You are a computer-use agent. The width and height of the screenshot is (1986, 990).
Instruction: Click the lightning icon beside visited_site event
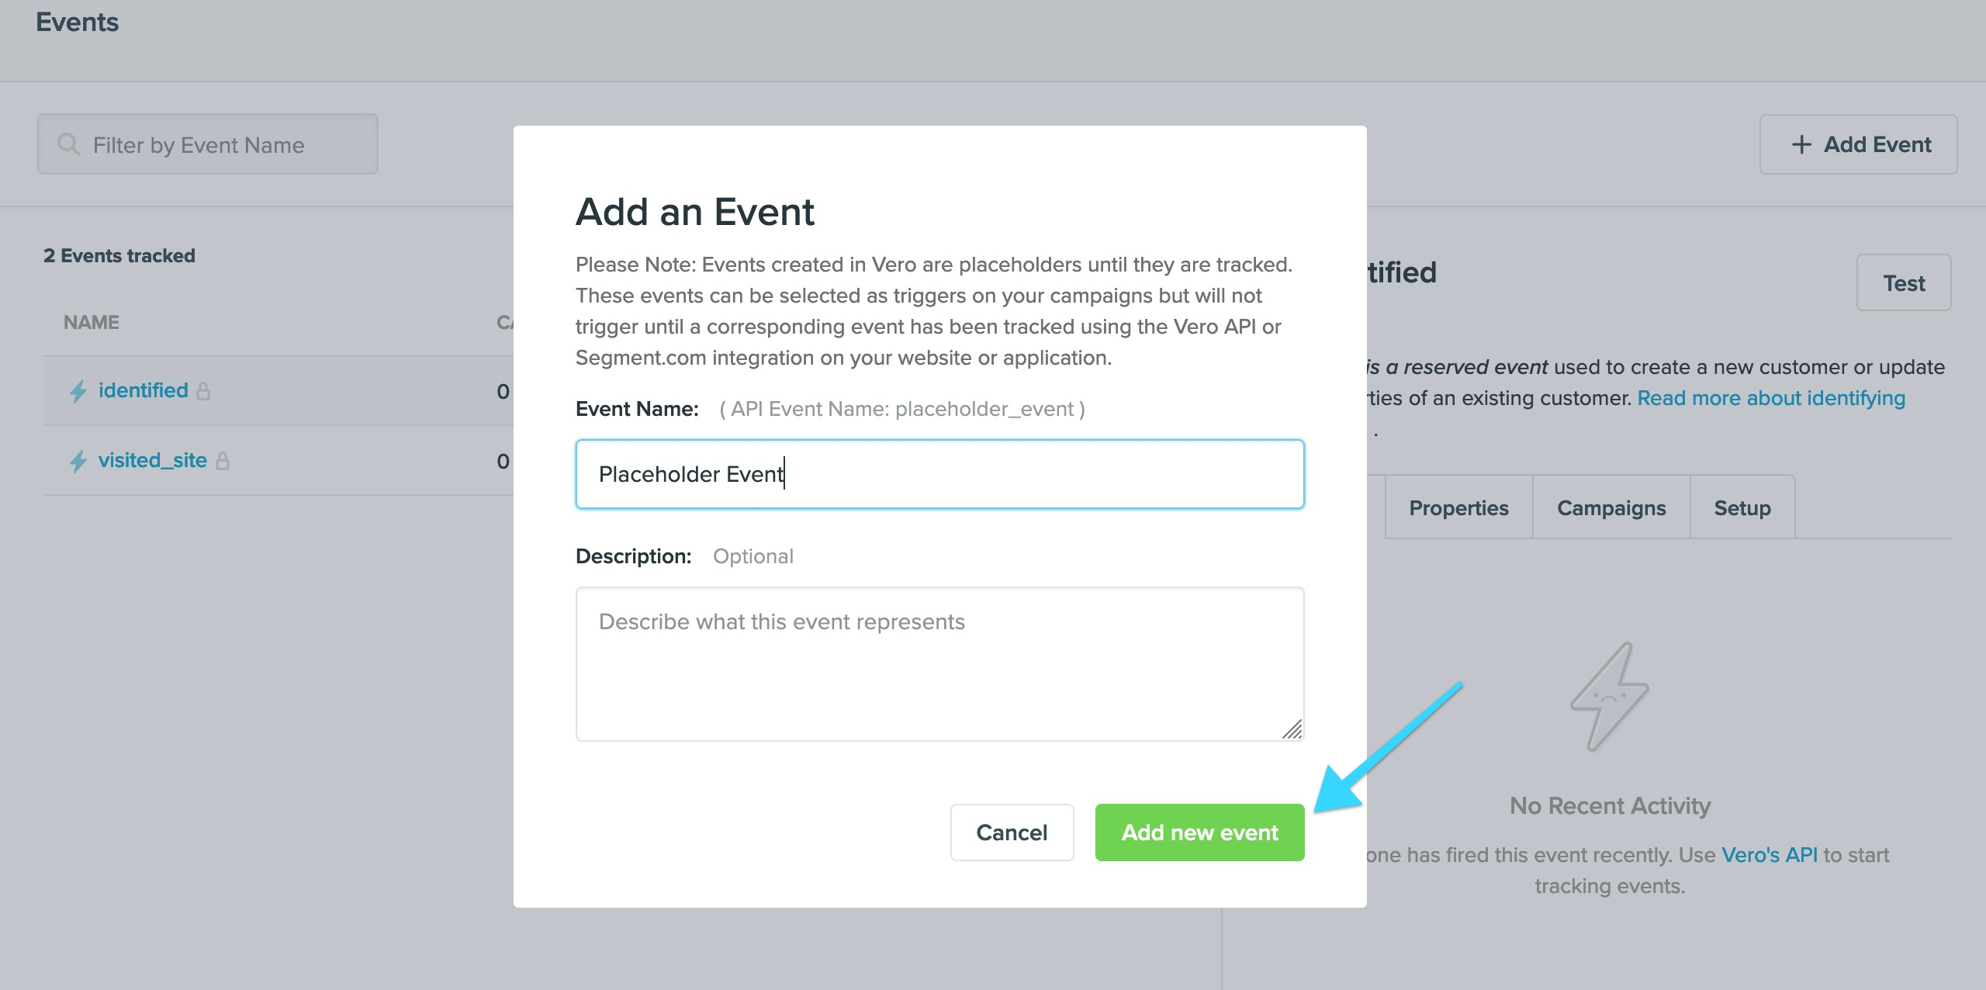pos(78,460)
